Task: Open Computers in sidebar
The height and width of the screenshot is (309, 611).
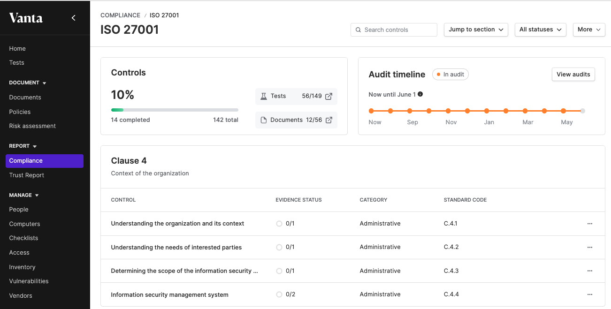Action: 24,224
